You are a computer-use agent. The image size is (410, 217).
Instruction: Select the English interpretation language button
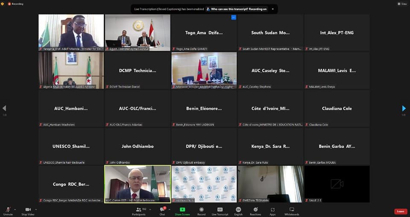(238, 210)
